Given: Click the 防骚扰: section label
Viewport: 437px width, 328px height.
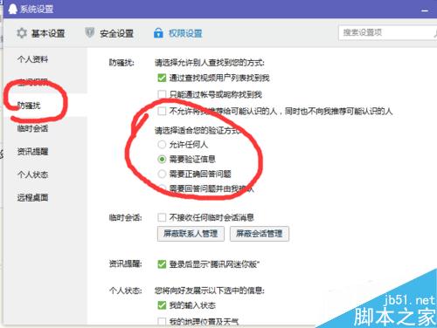Looking at the screenshot, I should click(121, 63).
